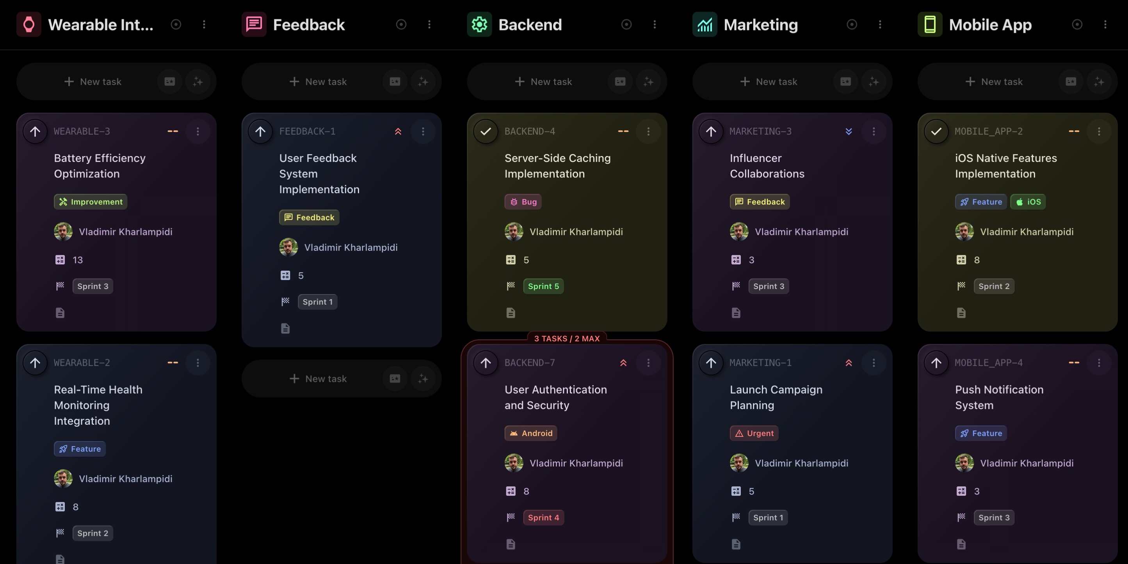Change low priority chevron on MARKETING-3
The width and height of the screenshot is (1128, 564).
click(849, 131)
